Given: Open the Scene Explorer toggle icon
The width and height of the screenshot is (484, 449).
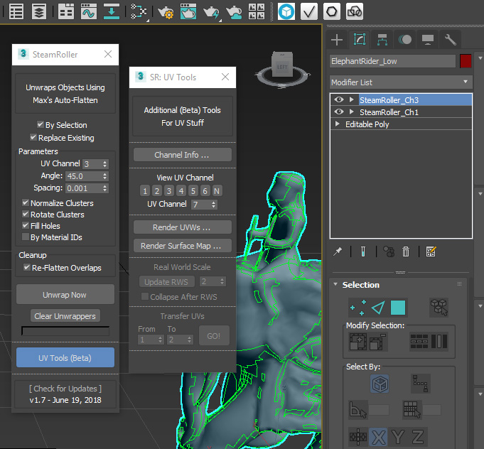Looking at the screenshot, I should point(16,12).
